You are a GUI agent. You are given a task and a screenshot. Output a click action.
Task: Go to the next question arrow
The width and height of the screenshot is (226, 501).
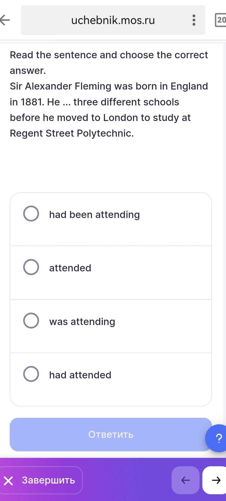coord(215,480)
